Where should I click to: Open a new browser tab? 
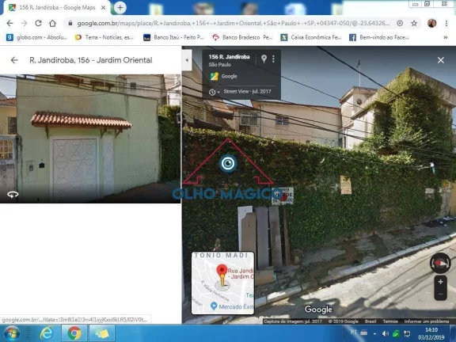click(x=120, y=8)
